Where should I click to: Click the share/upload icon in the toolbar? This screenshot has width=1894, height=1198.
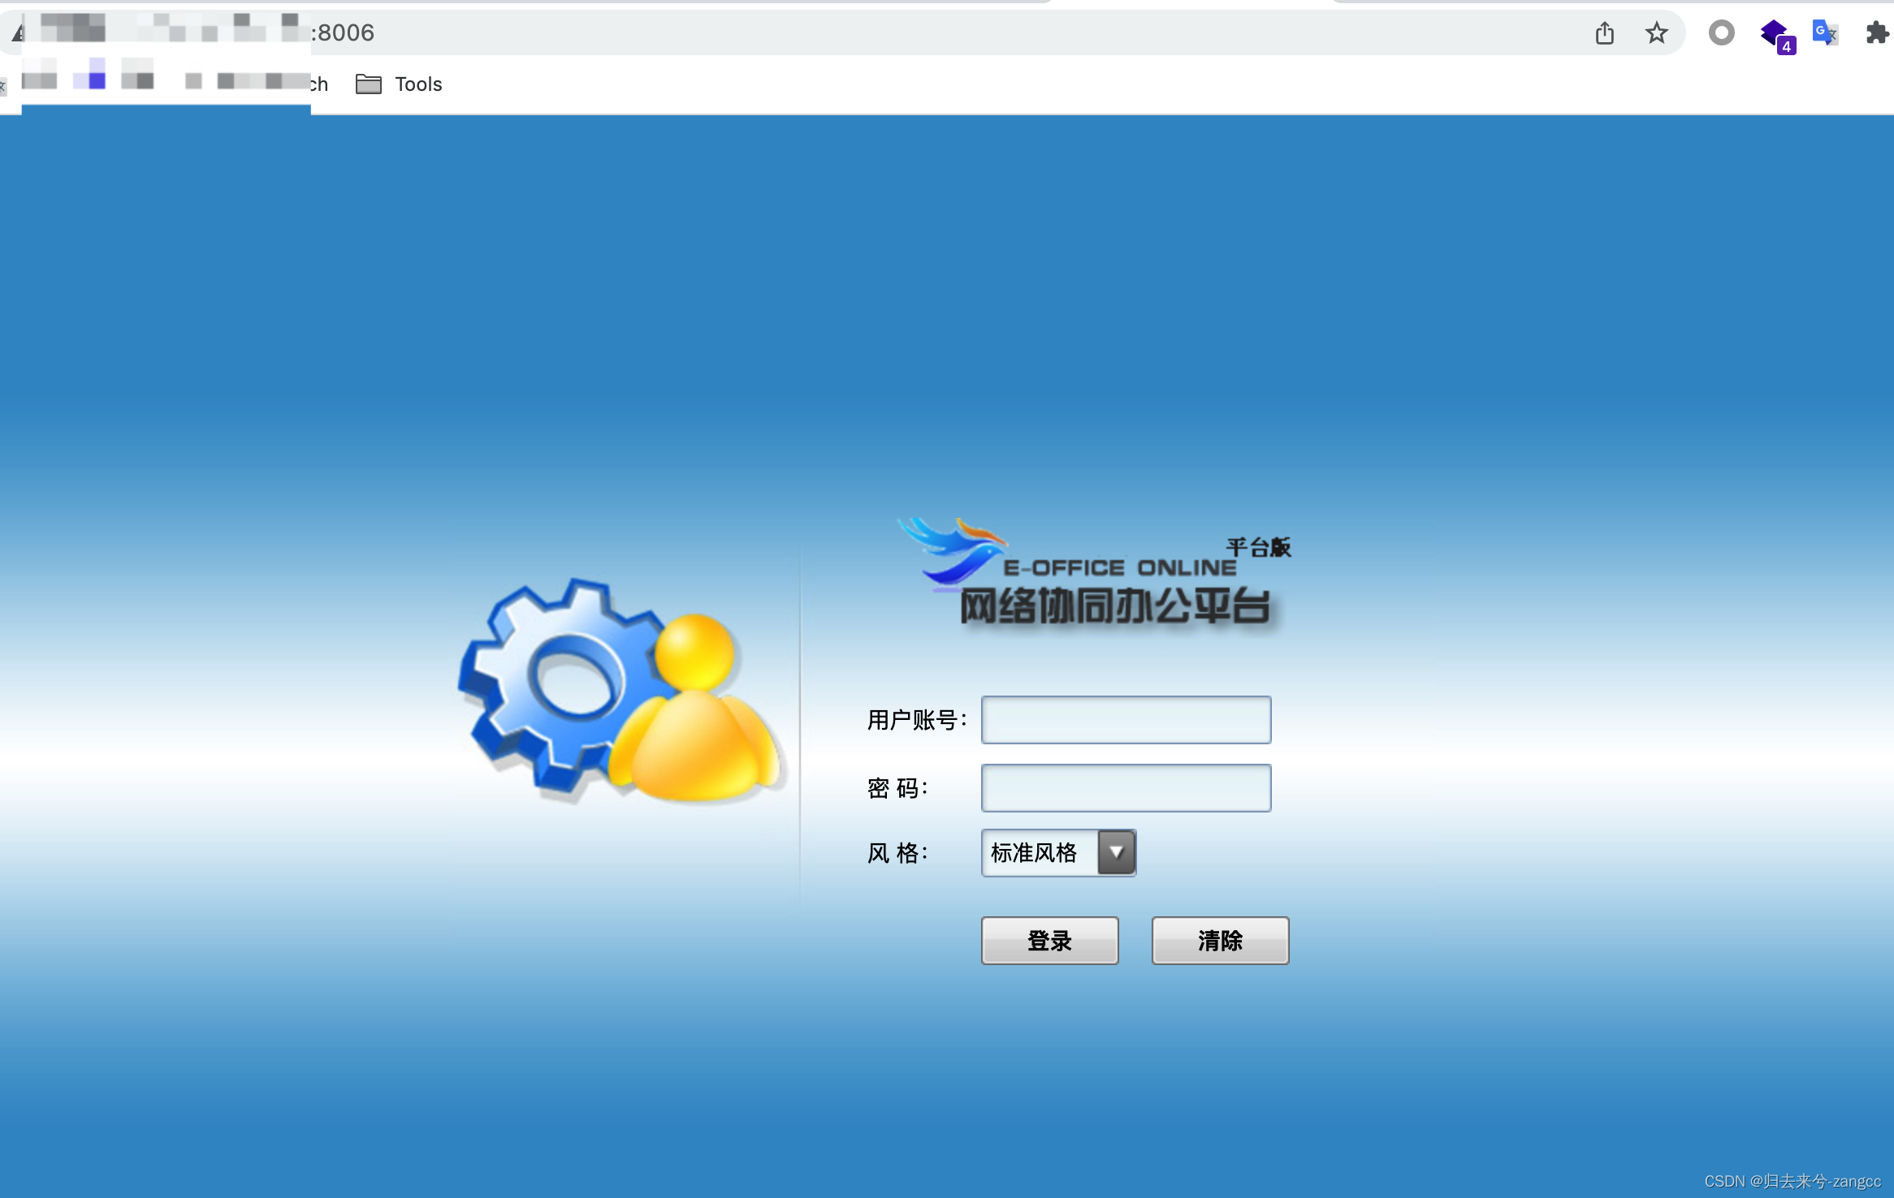(1605, 32)
